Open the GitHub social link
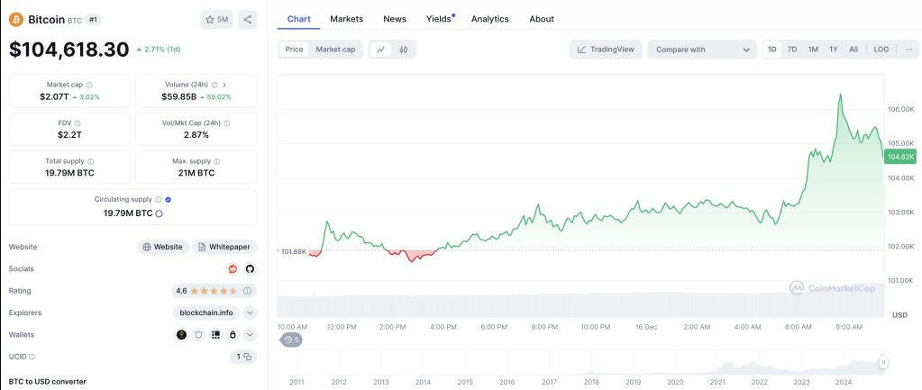The image size is (922, 390). pyautogui.click(x=250, y=269)
